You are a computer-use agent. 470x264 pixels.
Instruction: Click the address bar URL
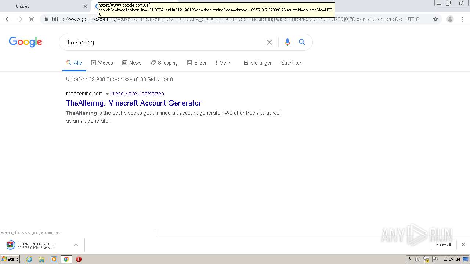point(235,19)
